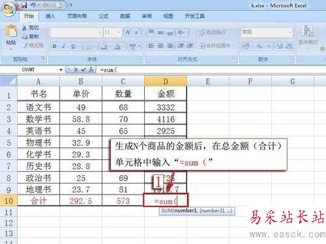This screenshot has width=326, height=244.
Task: Apply the font color A
Action: coord(117,46)
